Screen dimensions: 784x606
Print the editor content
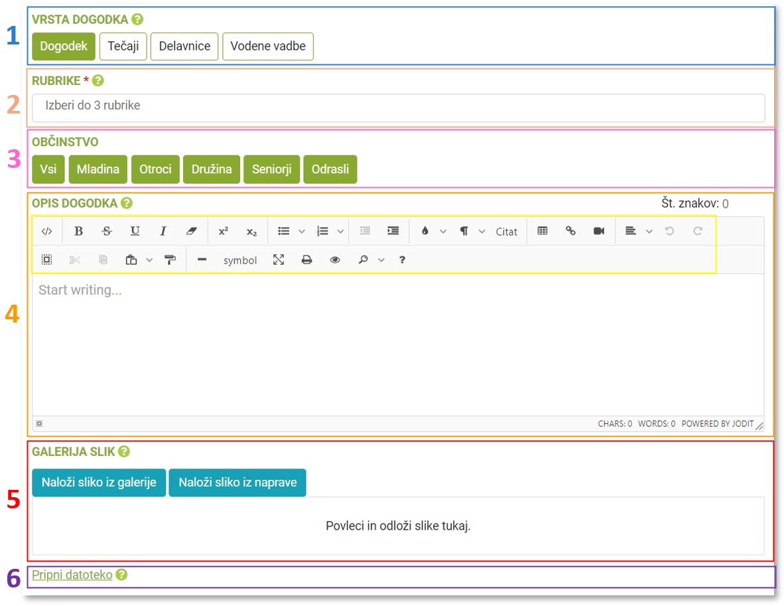click(306, 260)
